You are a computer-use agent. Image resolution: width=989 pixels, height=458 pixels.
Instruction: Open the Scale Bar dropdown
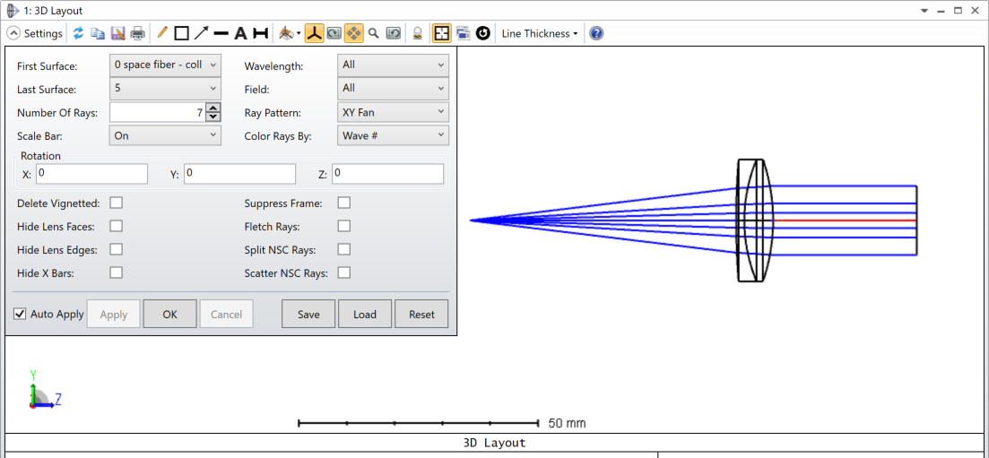click(x=165, y=135)
